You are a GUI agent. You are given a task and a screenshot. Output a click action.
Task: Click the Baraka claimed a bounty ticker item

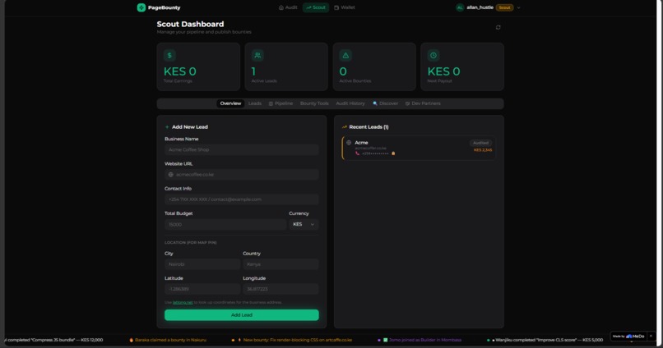tap(168, 340)
